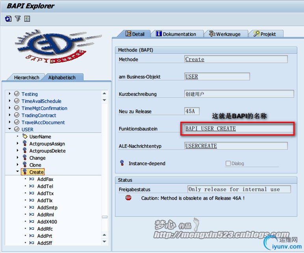Click the tree scrollbar thumb
The height and width of the screenshot is (253, 304).
(105, 216)
